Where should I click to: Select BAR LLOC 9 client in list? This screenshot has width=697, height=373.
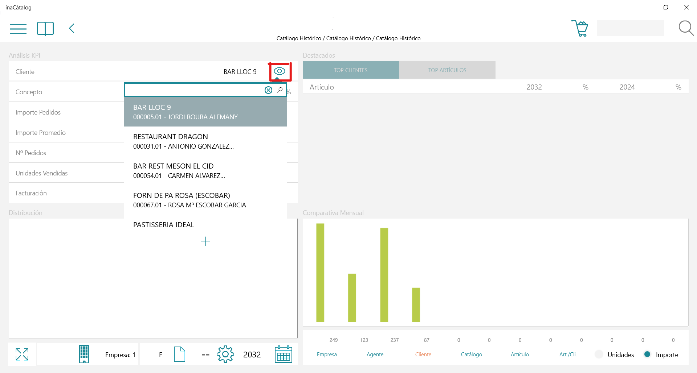tap(205, 112)
